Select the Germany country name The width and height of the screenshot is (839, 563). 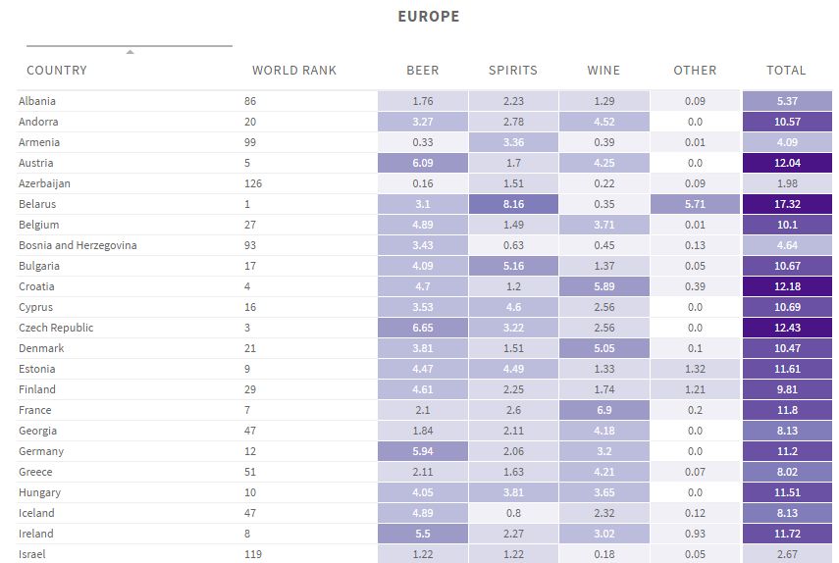pyautogui.click(x=41, y=451)
